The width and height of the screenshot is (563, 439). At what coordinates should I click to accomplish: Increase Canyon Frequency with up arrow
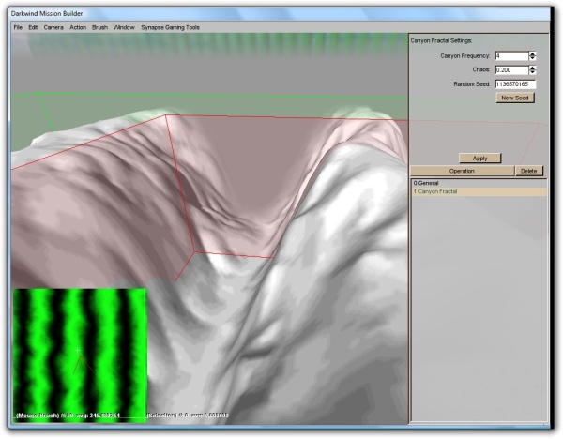pos(533,53)
